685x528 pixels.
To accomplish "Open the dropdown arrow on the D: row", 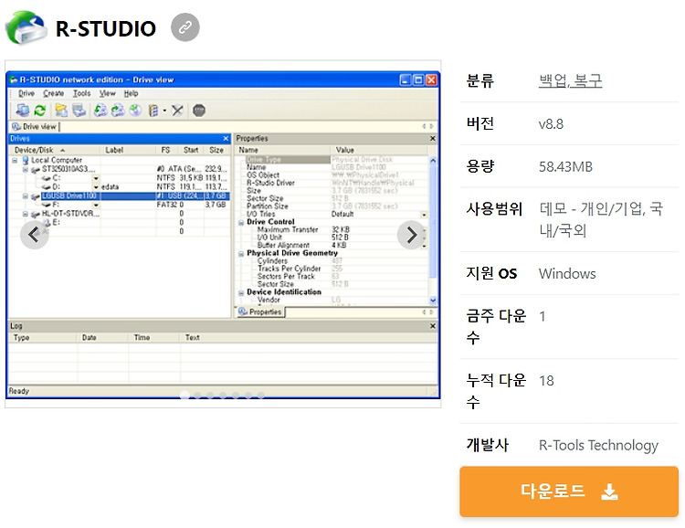I will pos(96,187).
